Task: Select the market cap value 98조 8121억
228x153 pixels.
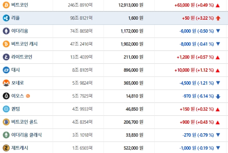Action: [81, 18]
